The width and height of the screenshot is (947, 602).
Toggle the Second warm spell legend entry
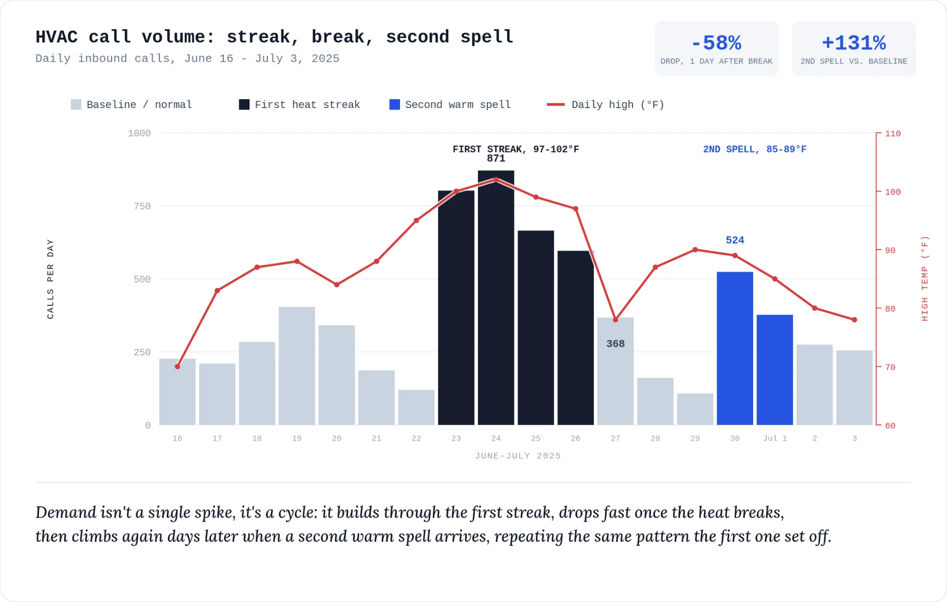pyautogui.click(x=450, y=105)
